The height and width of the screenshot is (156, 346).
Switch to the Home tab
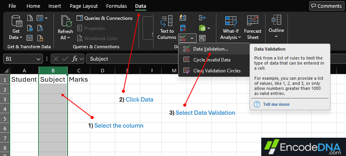click(33, 6)
